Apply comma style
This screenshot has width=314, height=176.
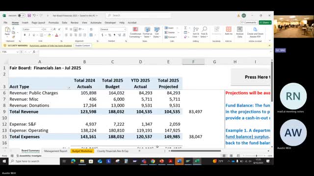point(114,35)
